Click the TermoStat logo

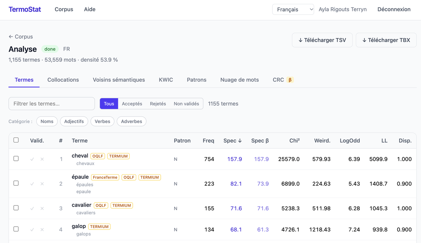[25, 10]
